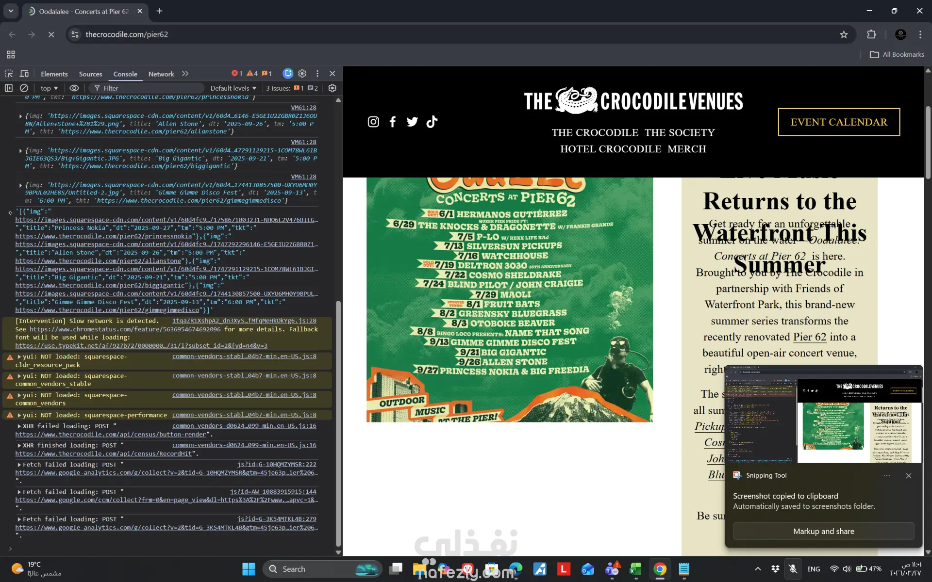Show more DevTools tabs chevron

click(185, 74)
